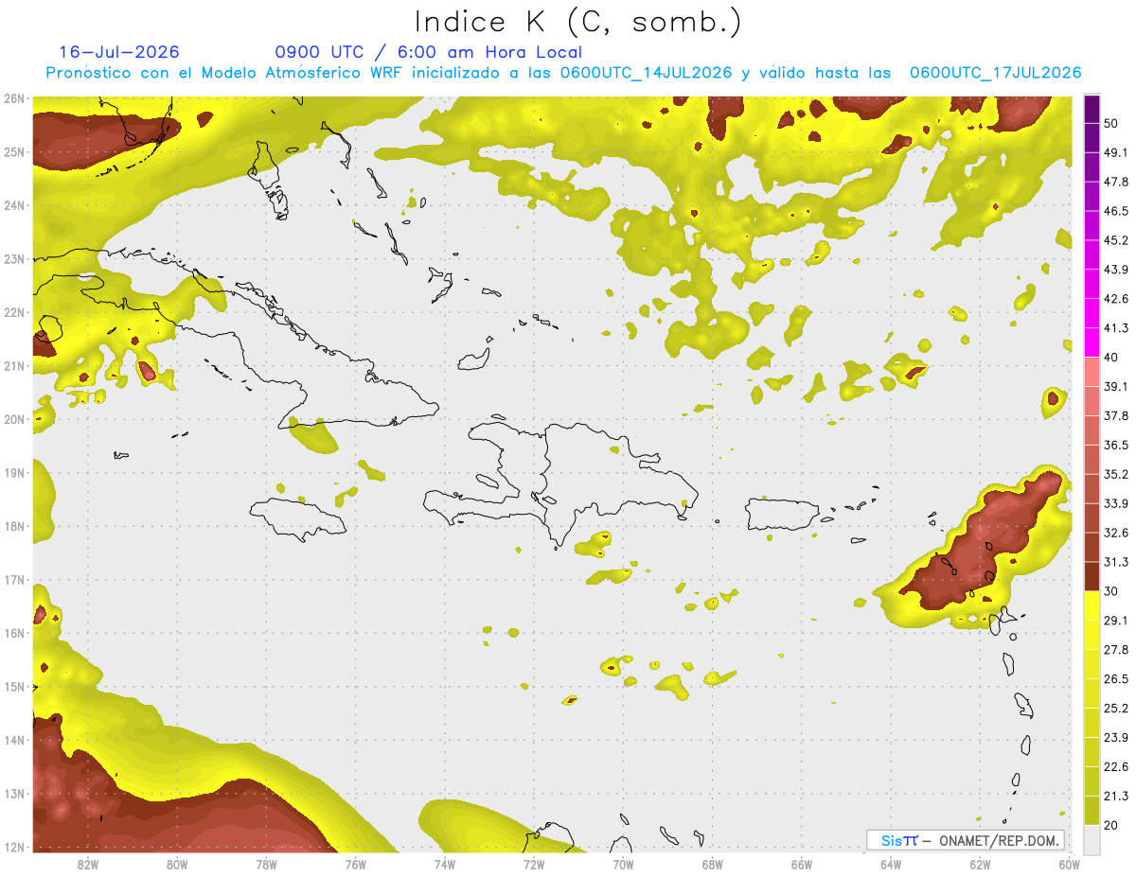
Task: Click the gray colorbar segment below 20
Action: point(1092,838)
